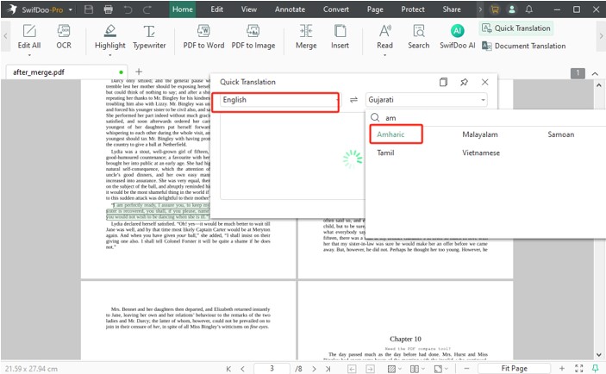Open the Merge tool
The height and width of the screenshot is (374, 606).
click(306, 37)
